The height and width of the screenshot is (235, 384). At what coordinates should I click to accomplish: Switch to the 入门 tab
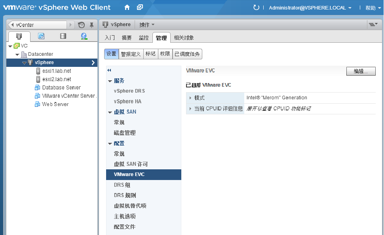tap(110, 38)
